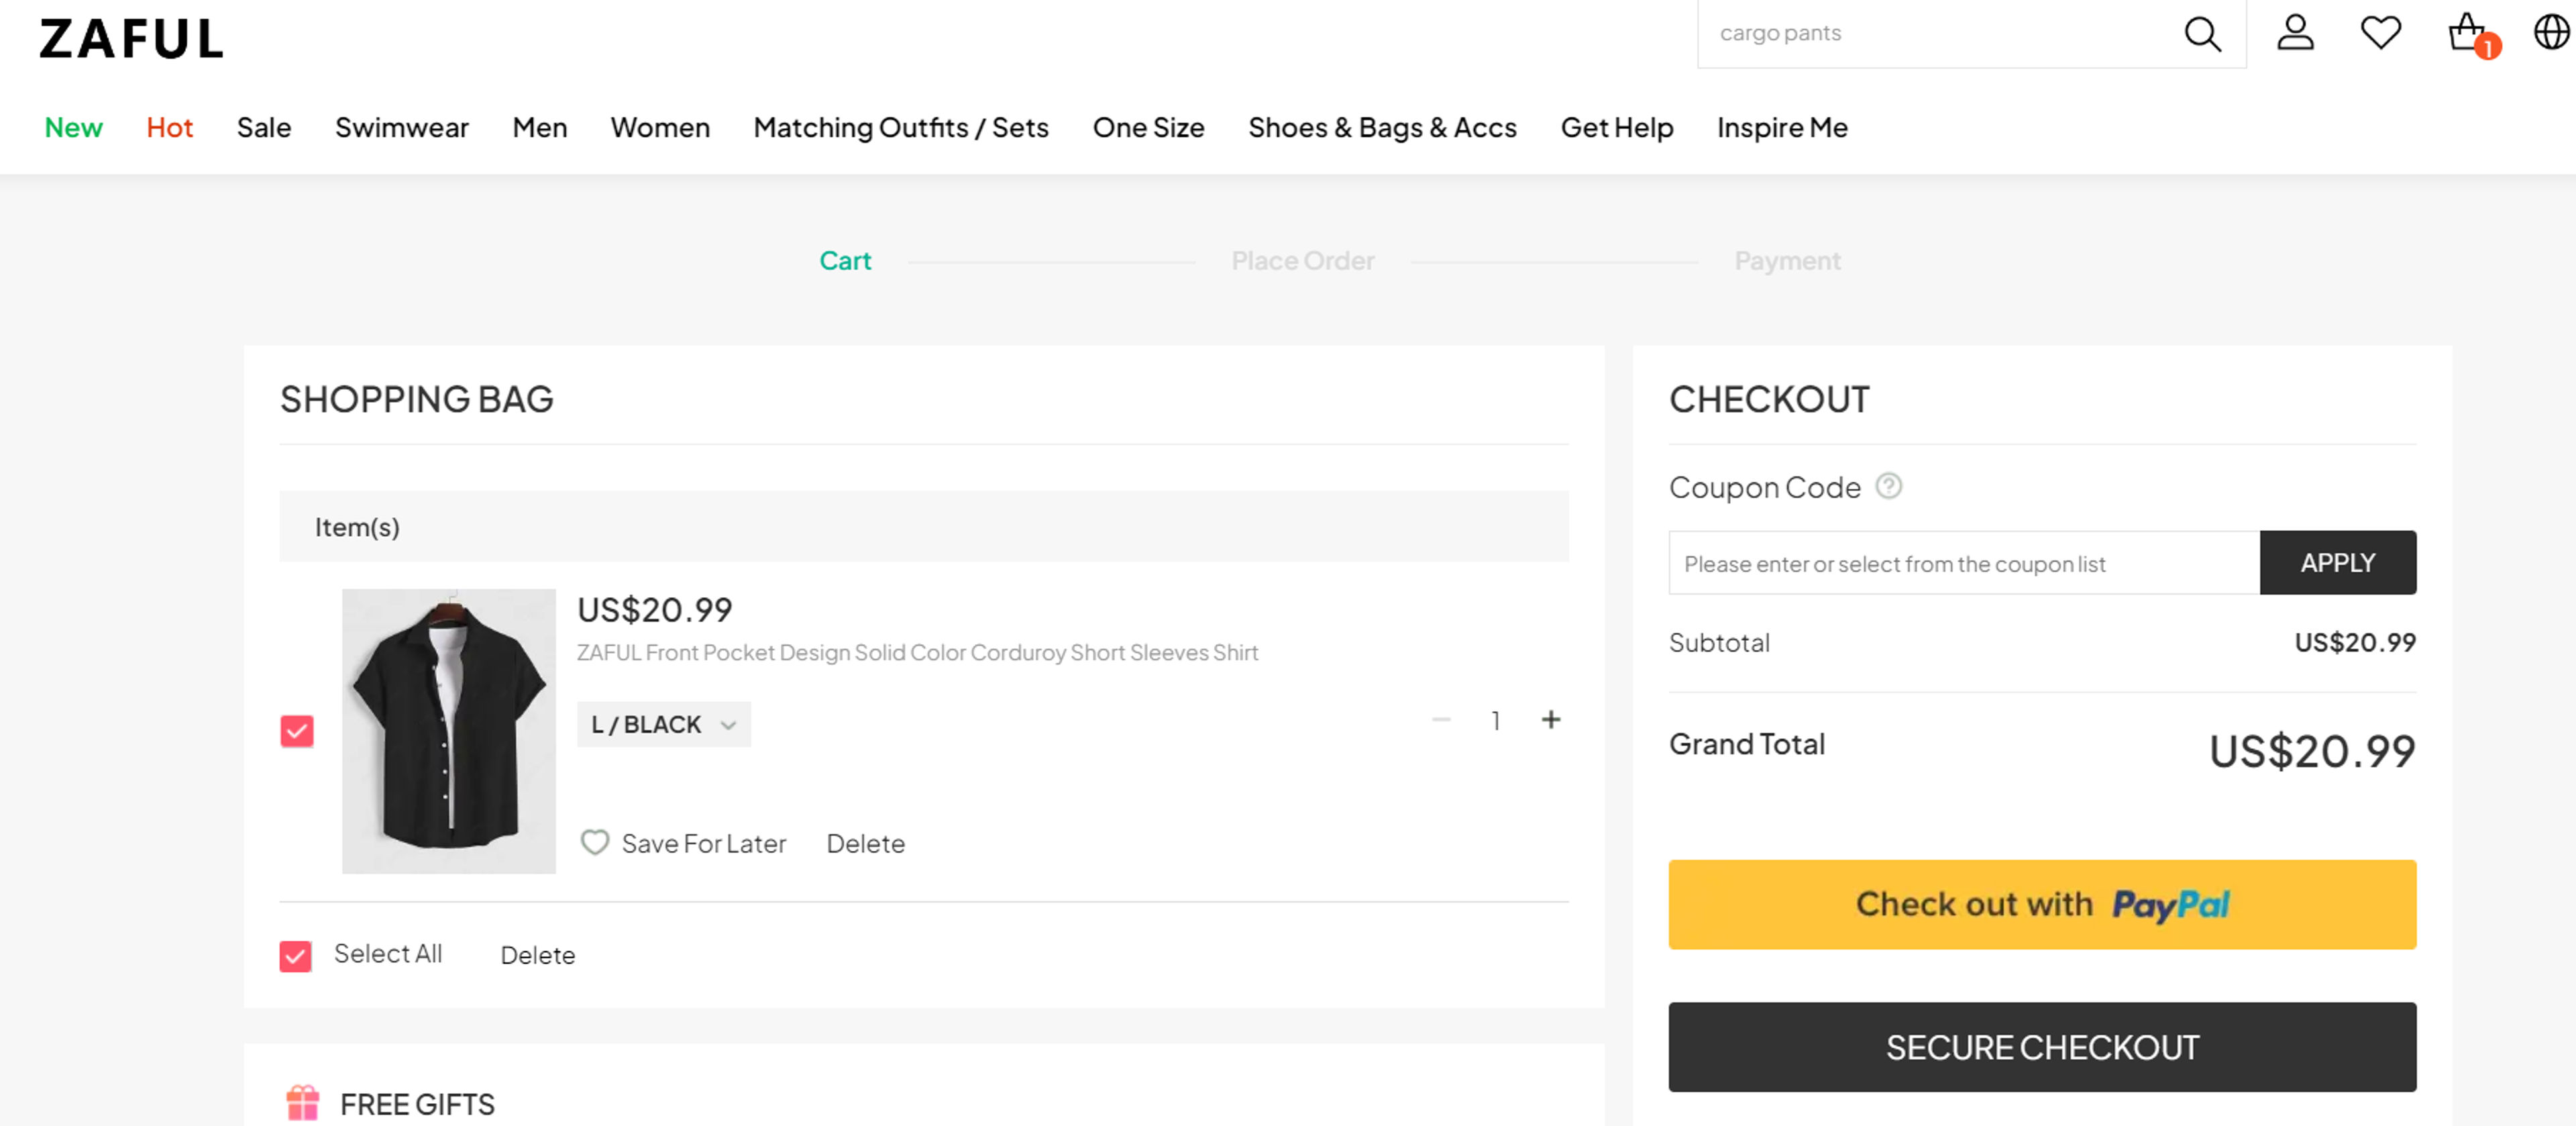2576x1126 pixels.
Task: Click the Free Gifts gift box icon
Action: pyautogui.click(x=302, y=1103)
